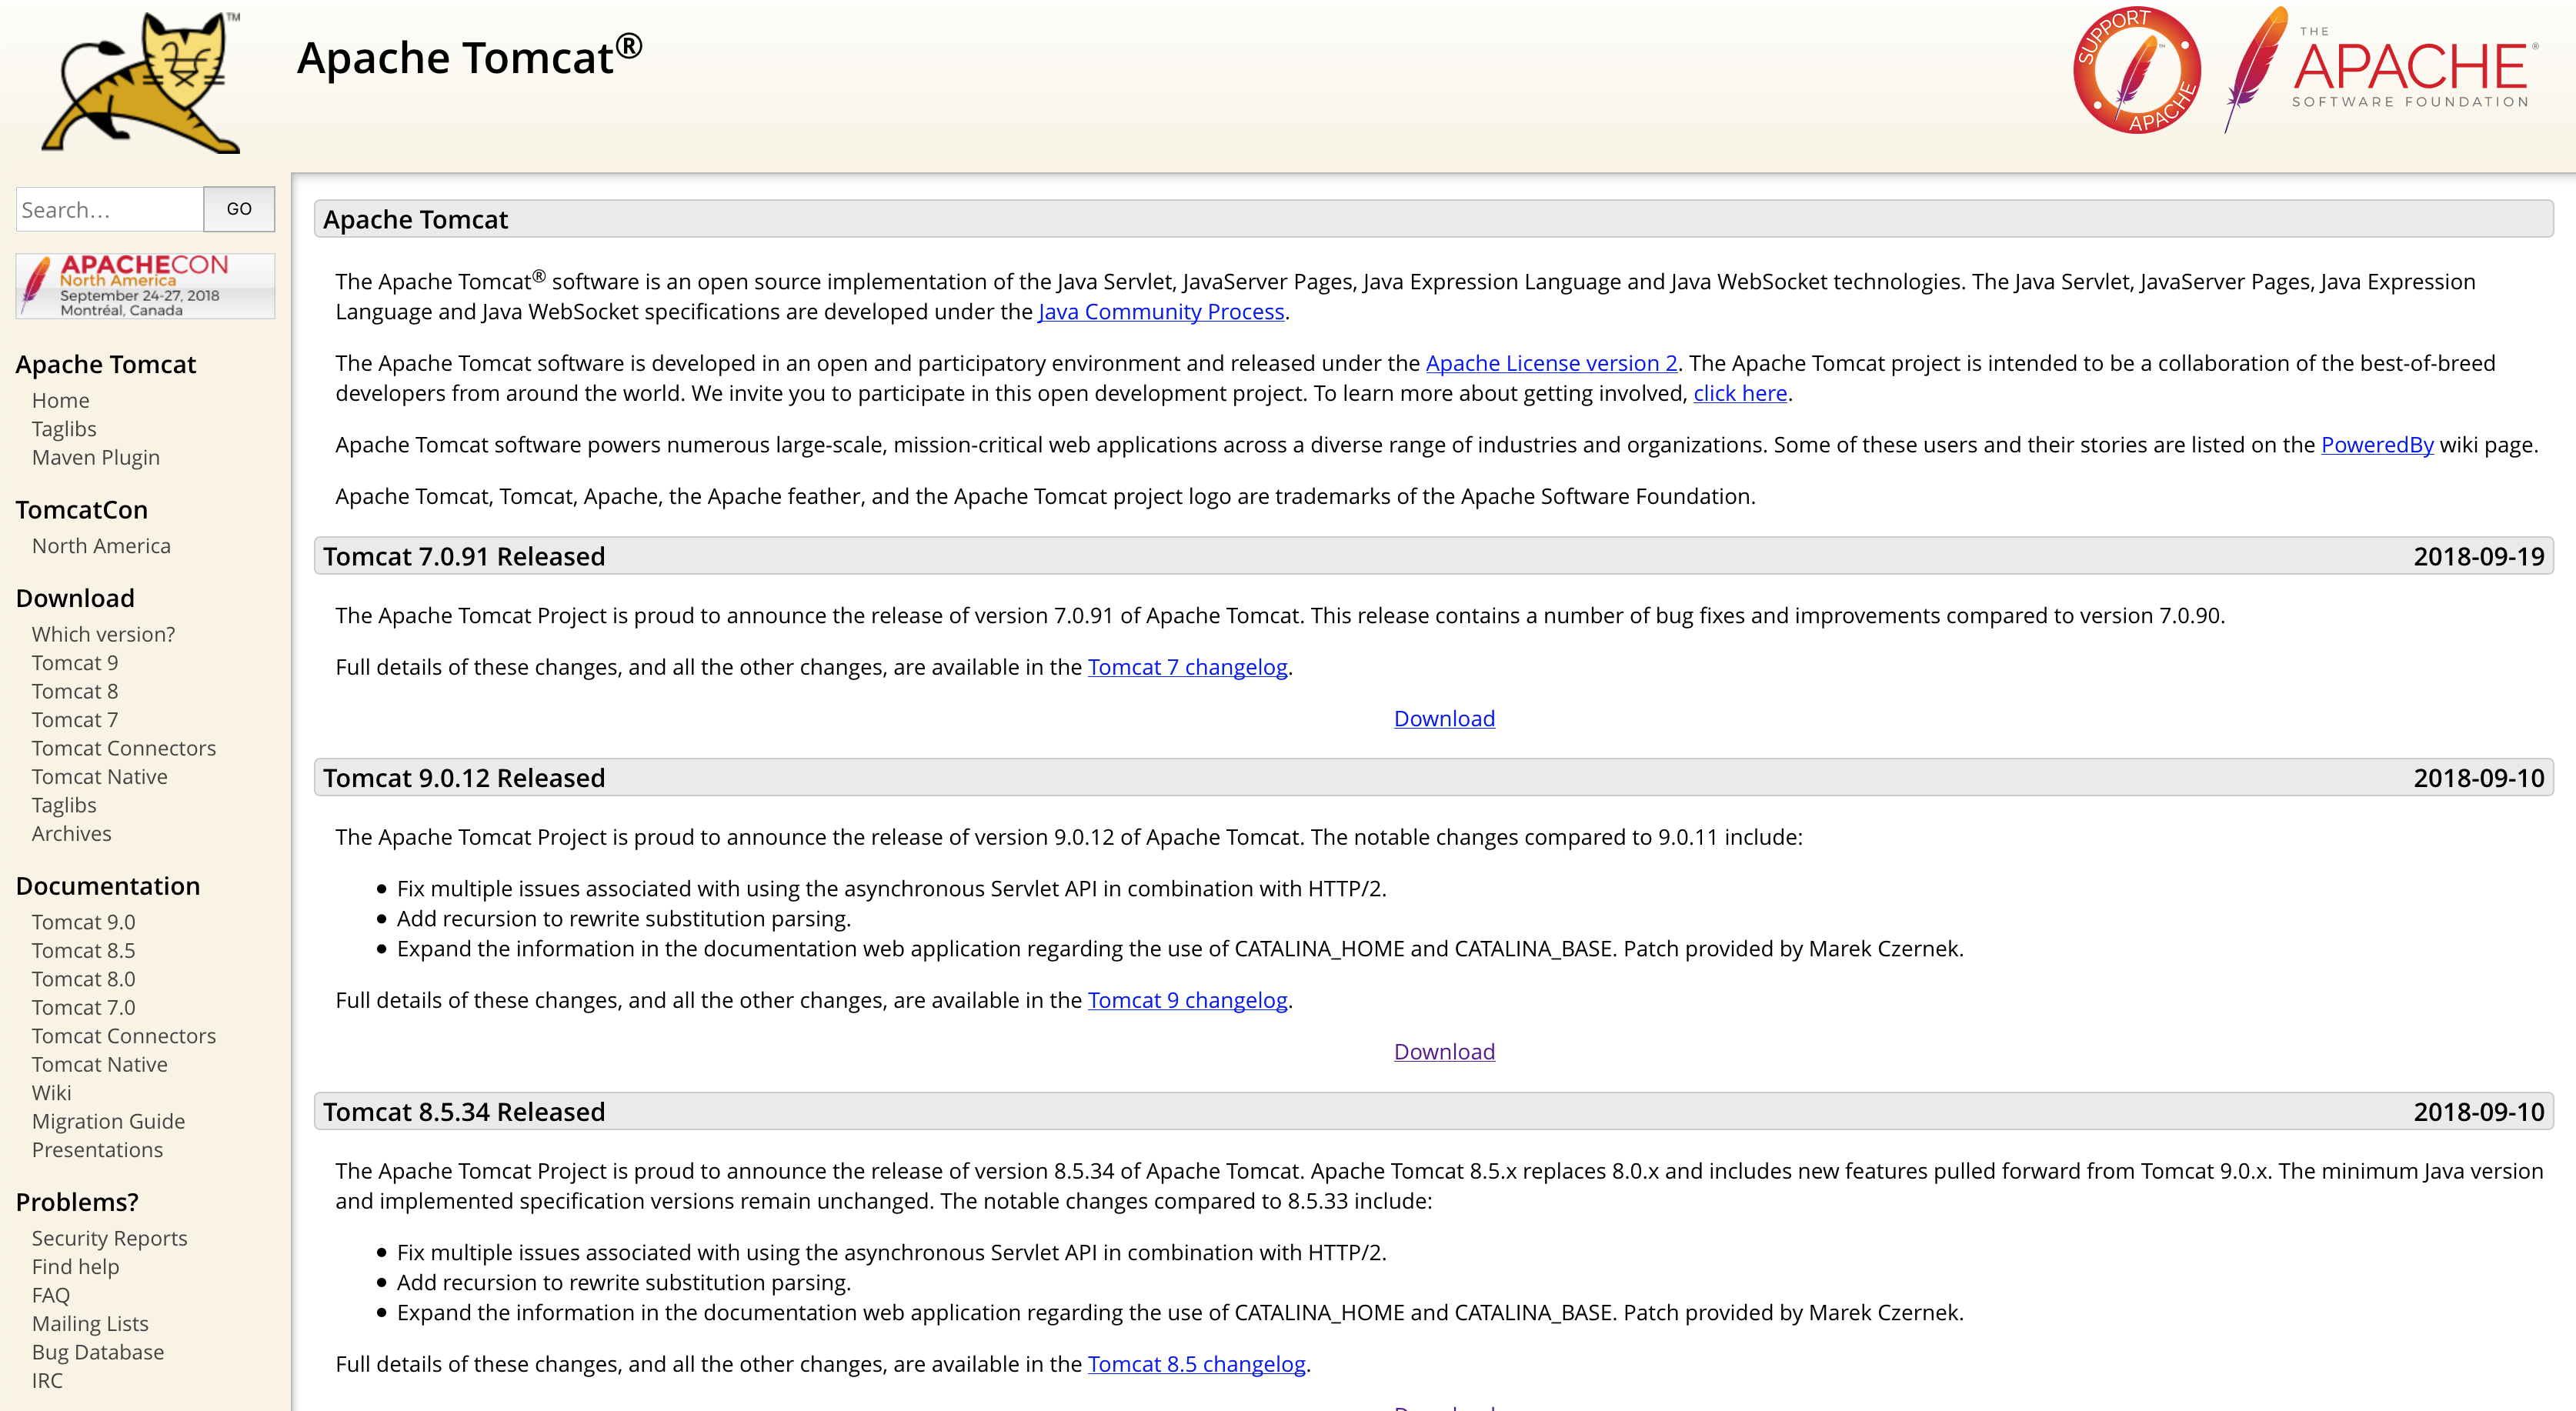Open the Home sidebar link

pyautogui.click(x=61, y=400)
